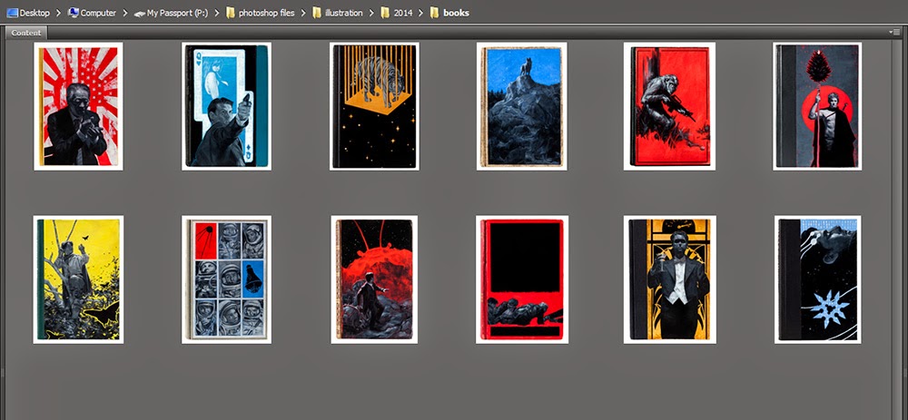Viewport: 908px width, 420px height.
Task: Expand the chevron after photoshop files
Action: tap(303, 13)
